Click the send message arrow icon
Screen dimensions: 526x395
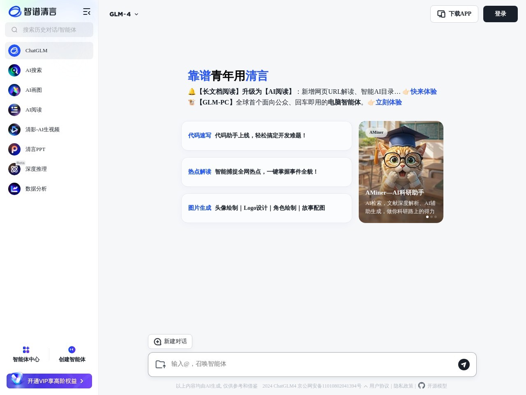pyautogui.click(x=464, y=365)
